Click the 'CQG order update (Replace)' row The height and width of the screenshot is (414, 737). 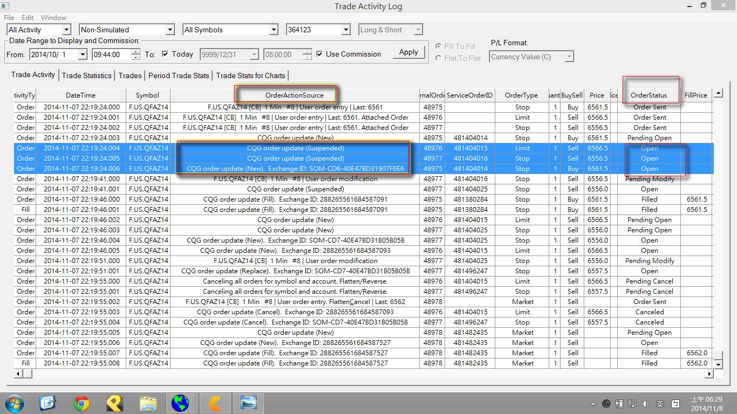363,271
